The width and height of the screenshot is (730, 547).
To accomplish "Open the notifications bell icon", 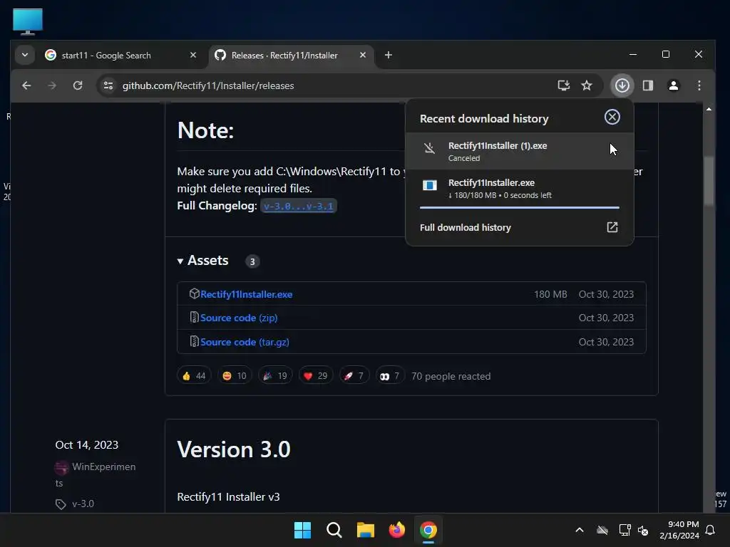I will point(711,530).
